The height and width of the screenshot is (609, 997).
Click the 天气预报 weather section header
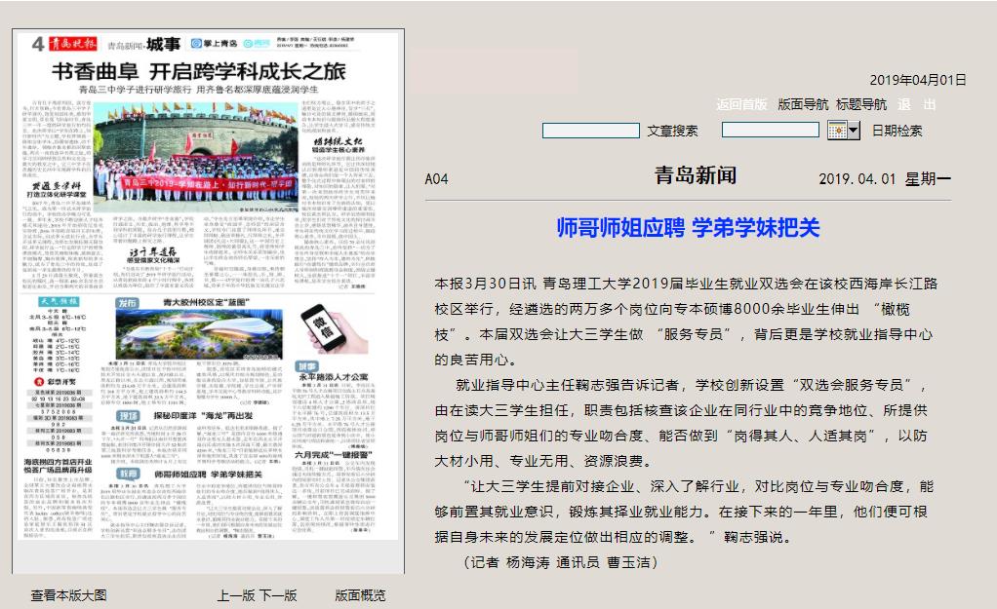point(61,302)
